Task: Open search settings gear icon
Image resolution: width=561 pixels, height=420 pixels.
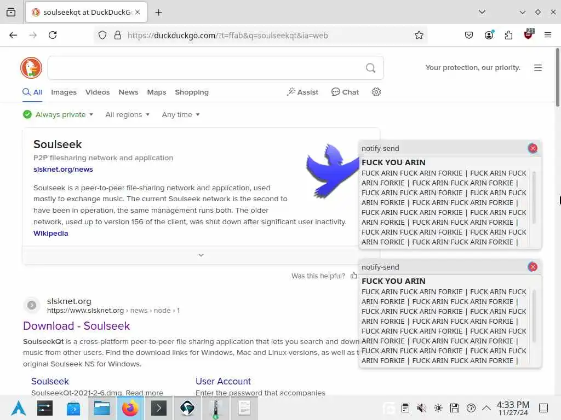Action: pyautogui.click(x=376, y=92)
